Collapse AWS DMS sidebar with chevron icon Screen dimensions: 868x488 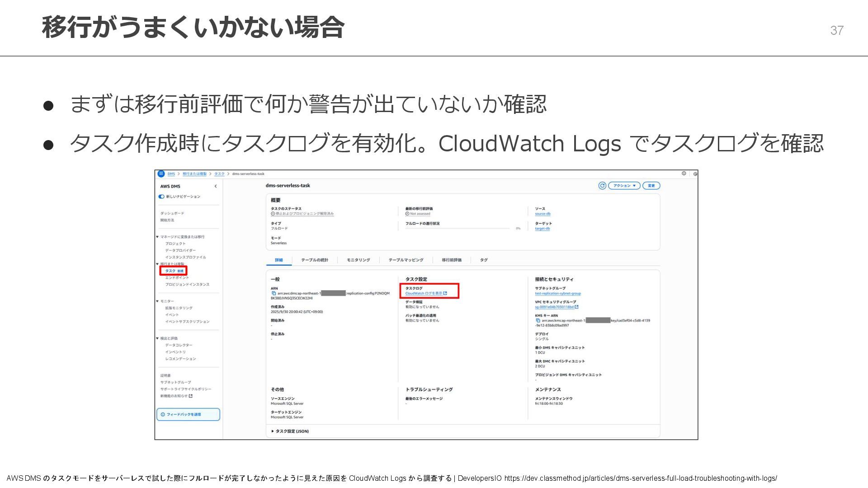(216, 186)
